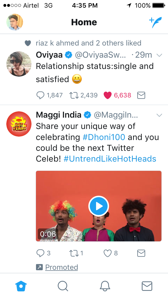Viewport: 168px width, 299px height.
Task: Compose a new tweet with feather icon
Action: point(155,23)
